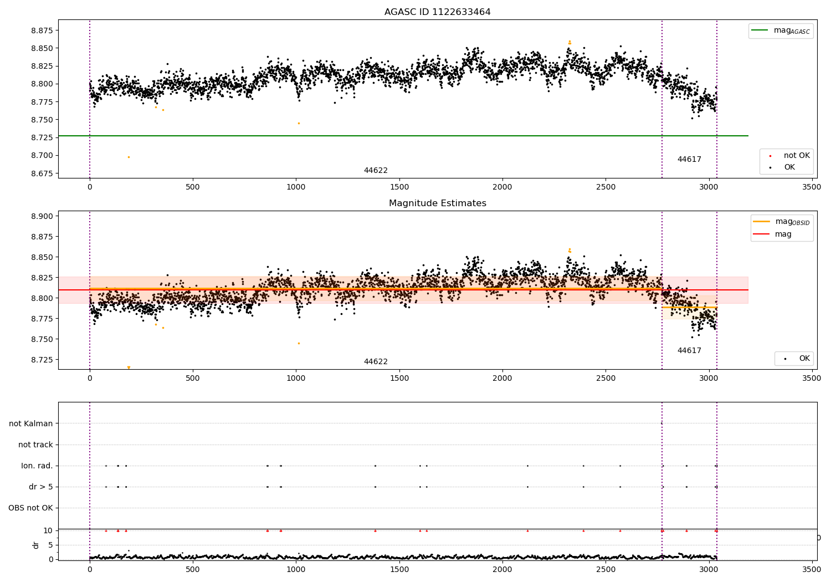Click the 5 tick on the dr axis
This screenshot has height=582, width=831.
[x=51, y=545]
